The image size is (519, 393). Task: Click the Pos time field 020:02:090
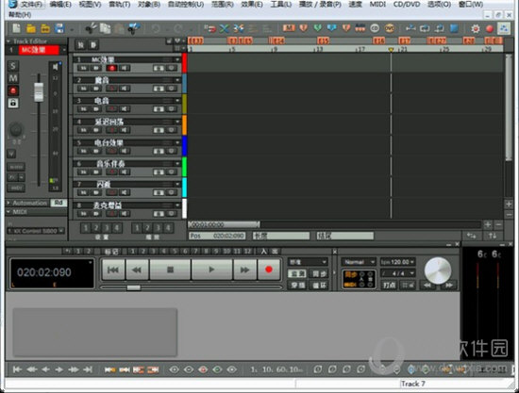point(217,236)
